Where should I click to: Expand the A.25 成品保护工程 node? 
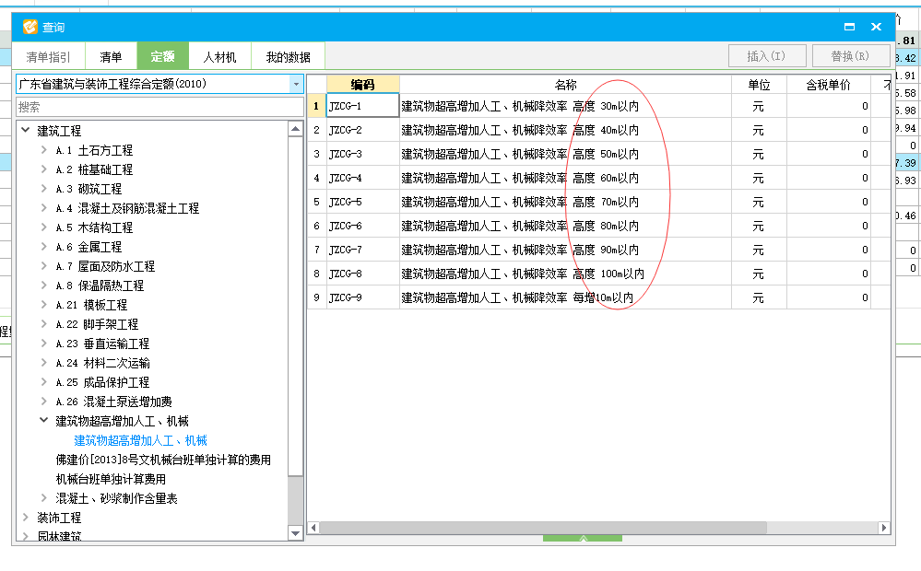(44, 382)
